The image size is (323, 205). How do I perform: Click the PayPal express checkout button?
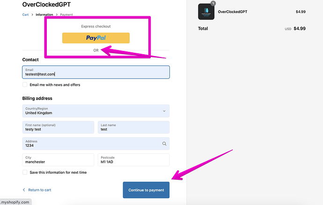[95, 38]
